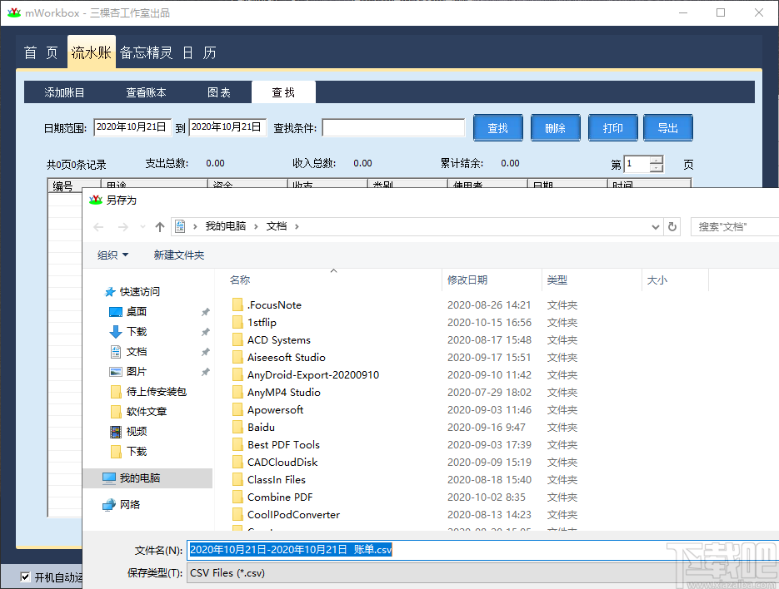Click the 打印 print button
Image resolution: width=779 pixels, height=589 pixels.
(612, 127)
